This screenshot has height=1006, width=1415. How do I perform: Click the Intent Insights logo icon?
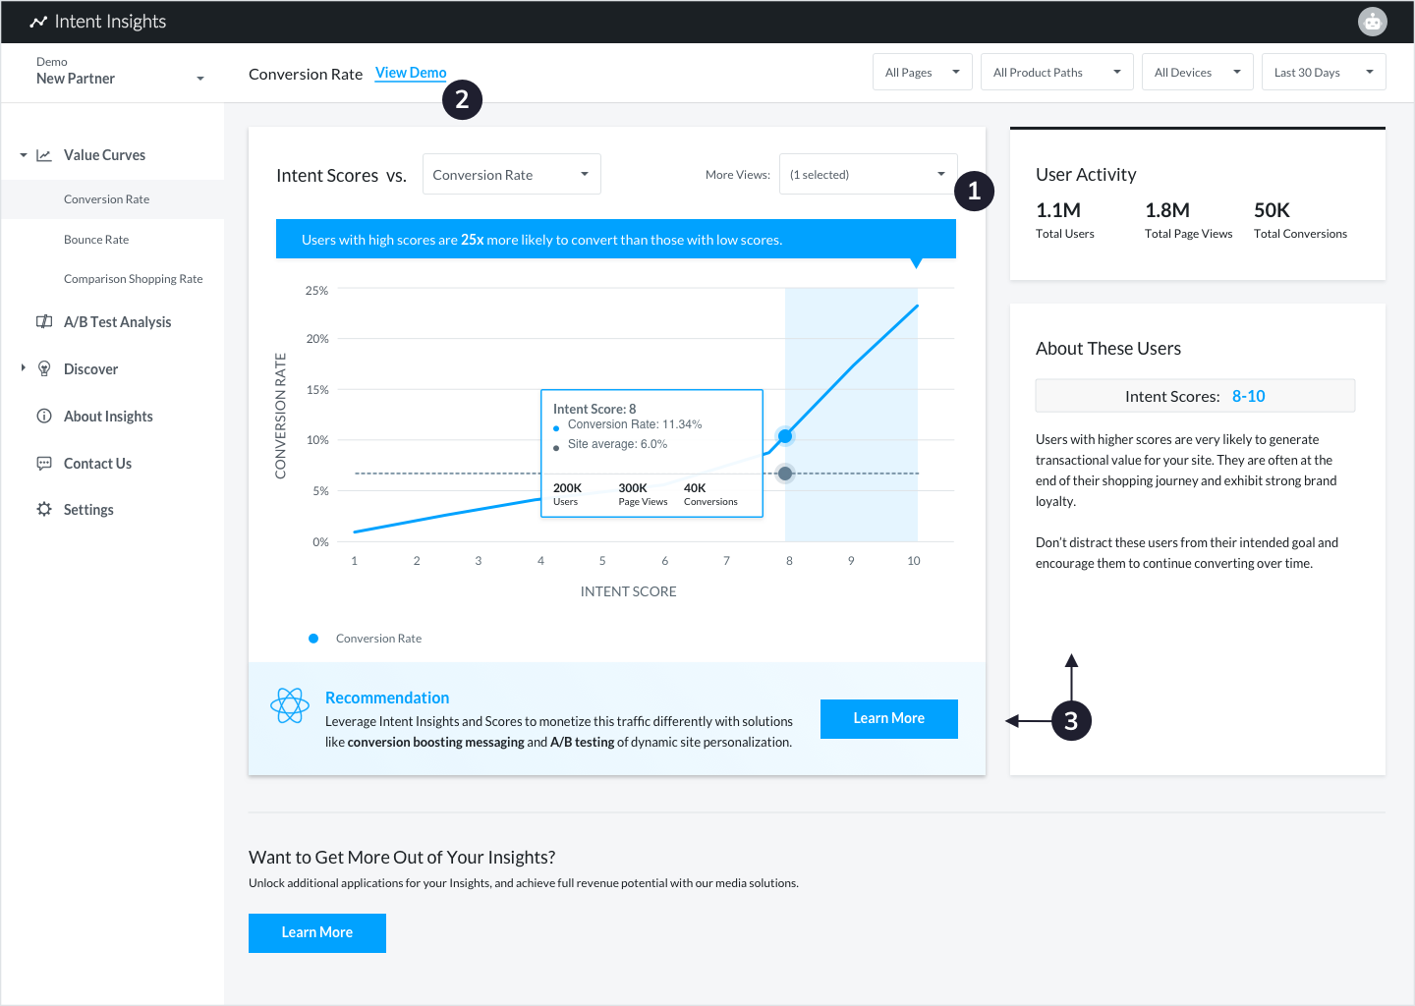click(38, 22)
